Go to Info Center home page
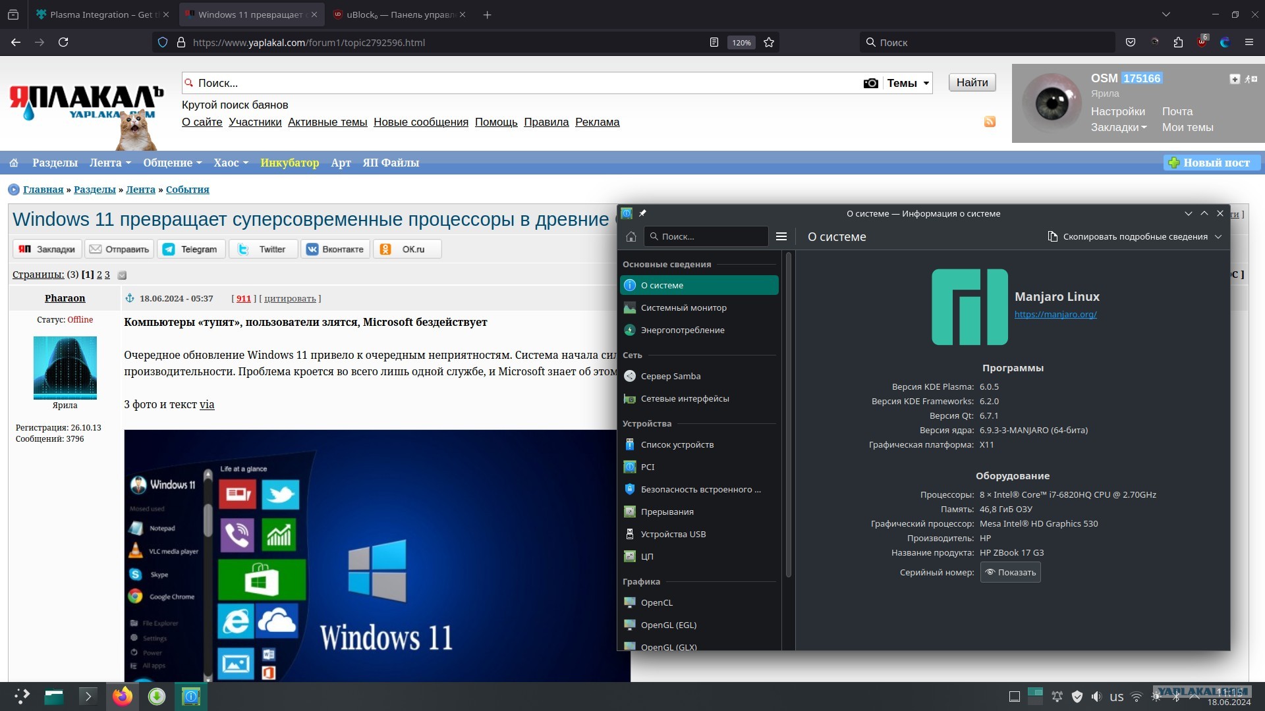Viewport: 1265px width, 711px height. click(631, 236)
